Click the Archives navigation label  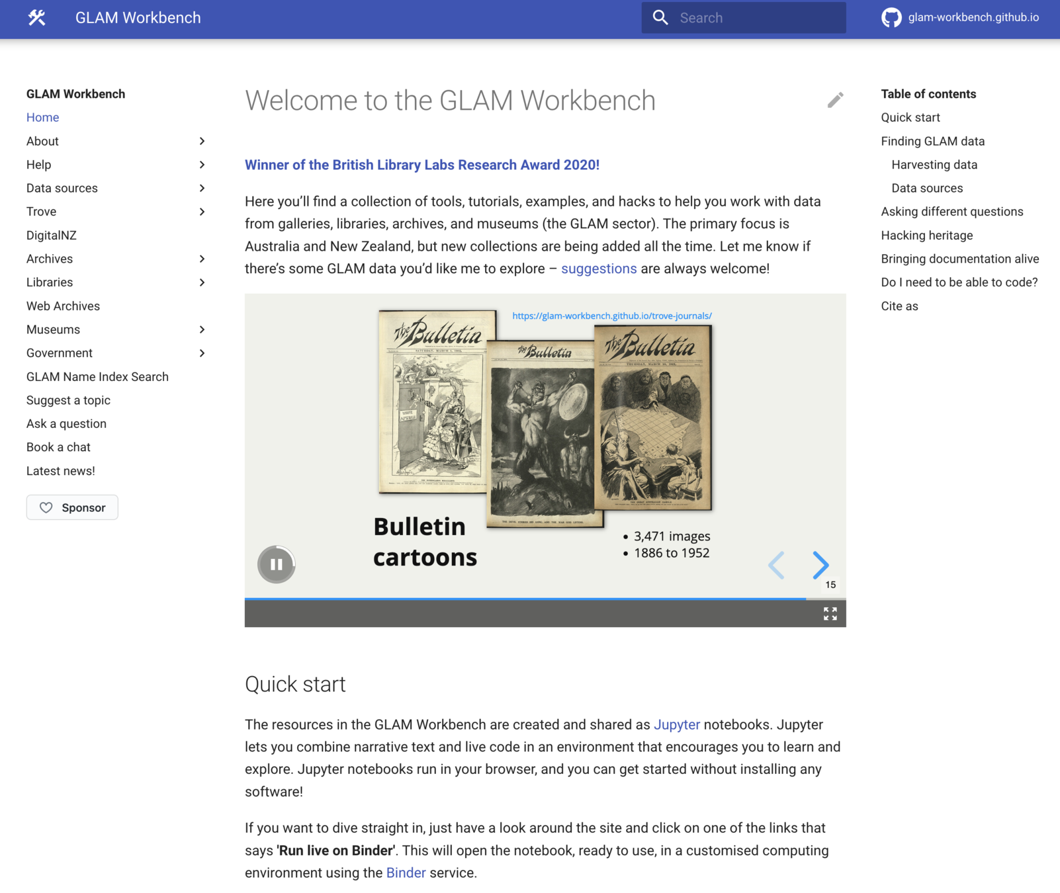(50, 259)
